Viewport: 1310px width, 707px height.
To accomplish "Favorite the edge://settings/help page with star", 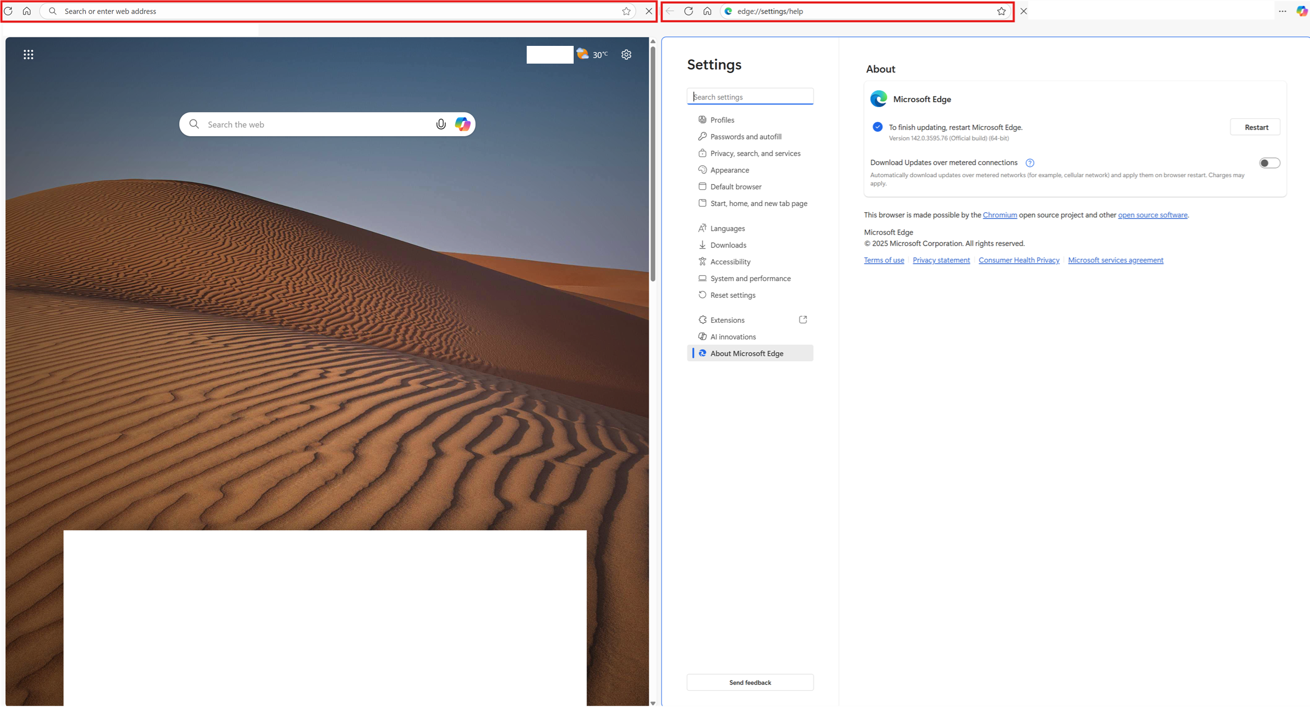I will 1001,11.
